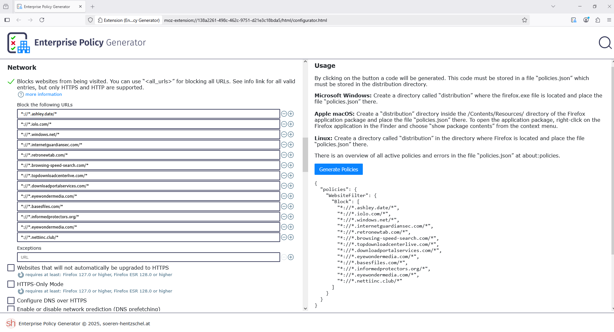Image resolution: width=614 pixels, height=332 pixels.
Task: Add a row after downloadportalservices.com URL
Action: [x=291, y=186]
